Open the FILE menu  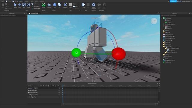click(x=3, y=1)
